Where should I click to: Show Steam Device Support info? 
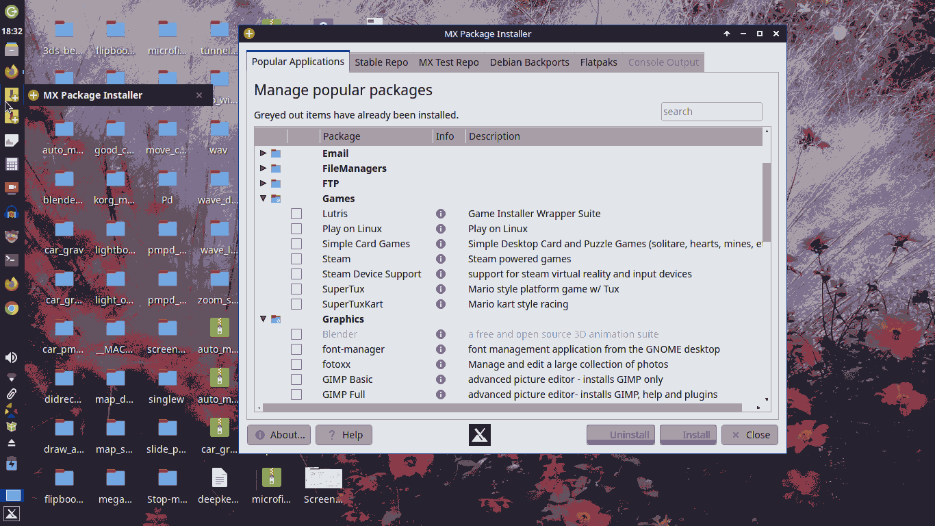pyautogui.click(x=441, y=274)
